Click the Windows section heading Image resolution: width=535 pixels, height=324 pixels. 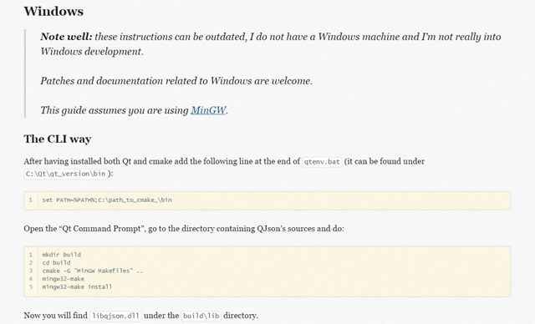pos(53,11)
